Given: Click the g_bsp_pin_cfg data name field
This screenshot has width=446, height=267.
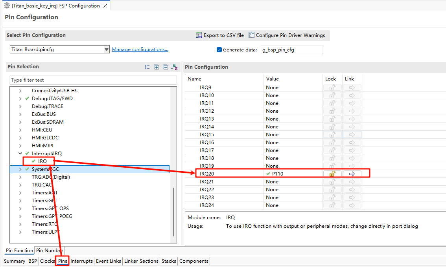Looking at the screenshot, I should click(291, 50).
